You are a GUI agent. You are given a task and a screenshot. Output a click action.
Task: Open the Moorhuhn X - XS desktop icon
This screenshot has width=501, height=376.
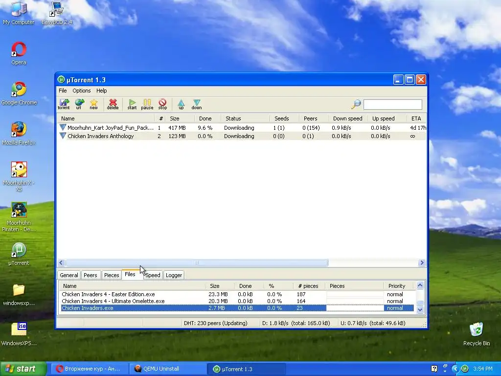19,176
